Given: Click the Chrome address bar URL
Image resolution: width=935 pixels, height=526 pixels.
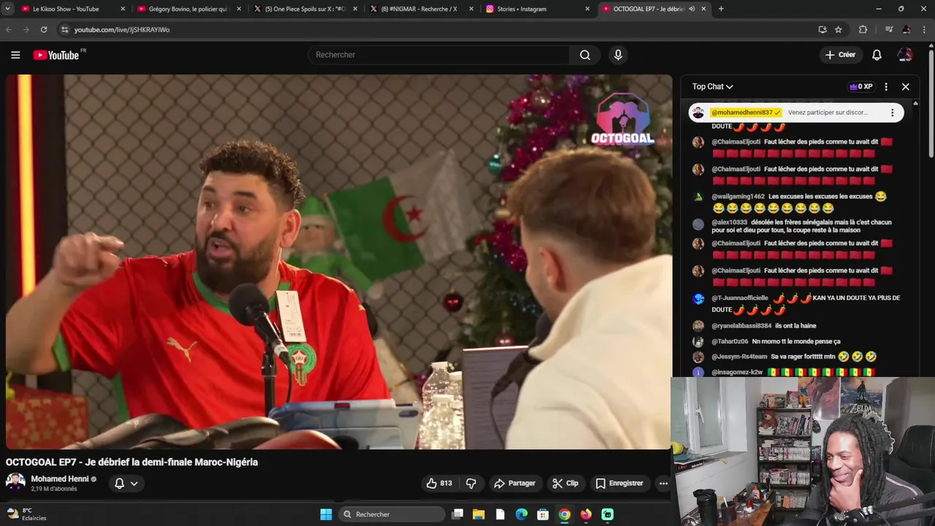Looking at the screenshot, I should (122, 30).
